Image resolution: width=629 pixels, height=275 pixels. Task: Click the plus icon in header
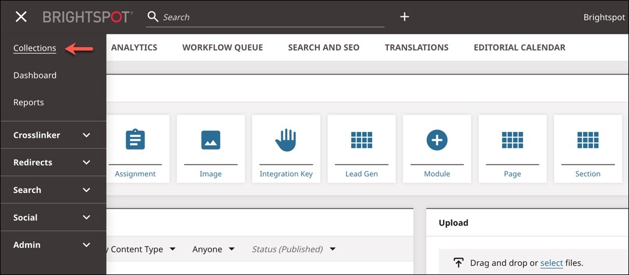pos(405,17)
